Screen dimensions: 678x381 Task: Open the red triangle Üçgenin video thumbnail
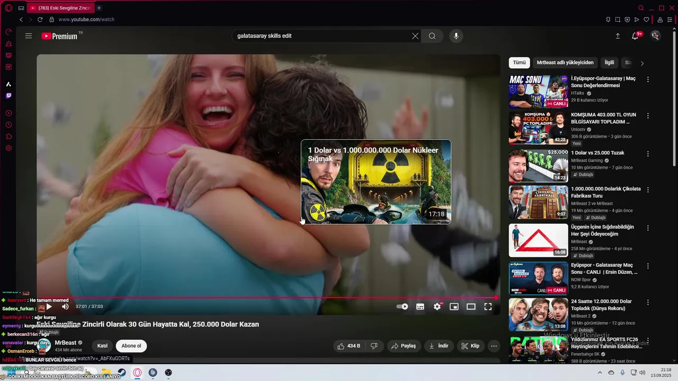tap(538, 240)
